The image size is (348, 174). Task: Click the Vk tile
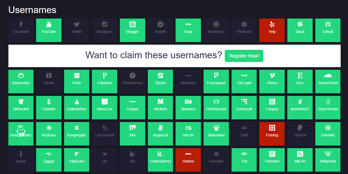point(104,160)
